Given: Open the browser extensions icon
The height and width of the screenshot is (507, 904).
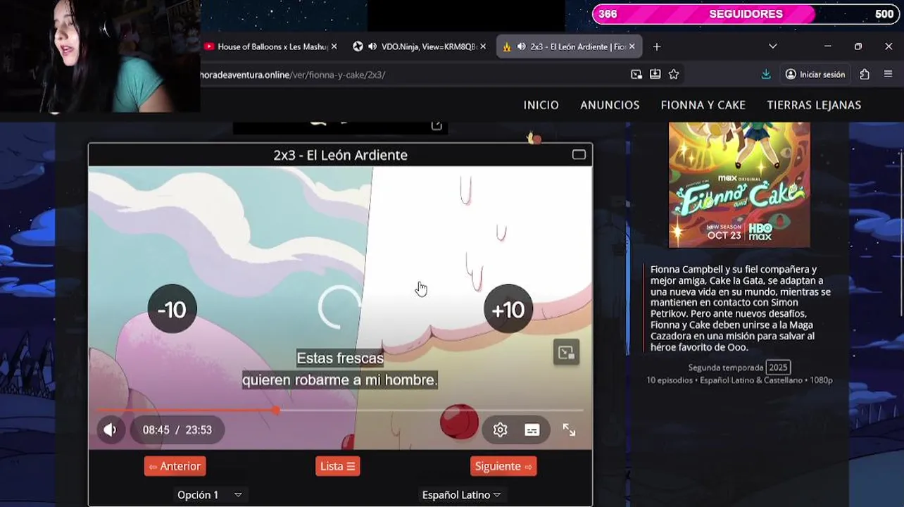Looking at the screenshot, I should [865, 74].
